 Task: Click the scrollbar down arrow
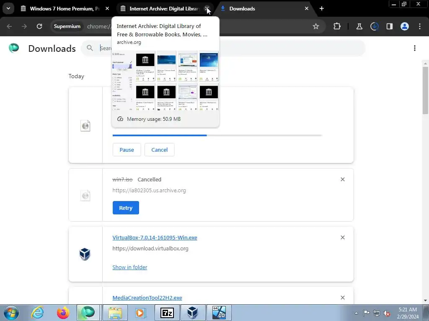pyautogui.click(x=425, y=301)
